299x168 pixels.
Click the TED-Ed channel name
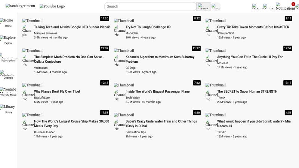(x=222, y=132)
